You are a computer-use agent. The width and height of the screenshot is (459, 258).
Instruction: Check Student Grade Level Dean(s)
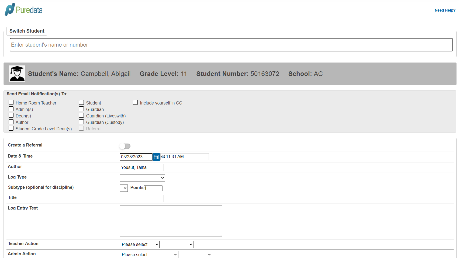[x=11, y=128]
